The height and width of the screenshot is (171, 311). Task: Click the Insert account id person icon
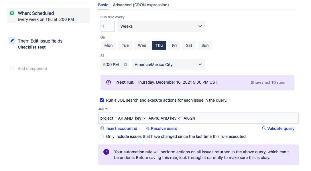click(x=102, y=128)
